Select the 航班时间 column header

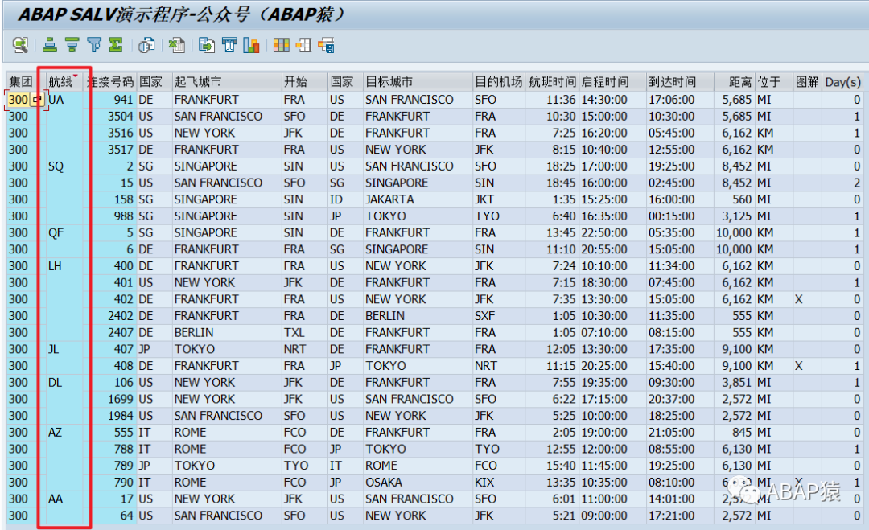[552, 82]
